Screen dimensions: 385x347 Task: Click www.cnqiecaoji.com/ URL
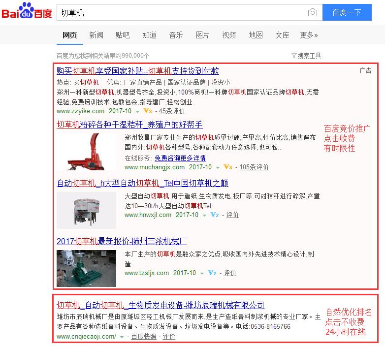(x=87, y=337)
